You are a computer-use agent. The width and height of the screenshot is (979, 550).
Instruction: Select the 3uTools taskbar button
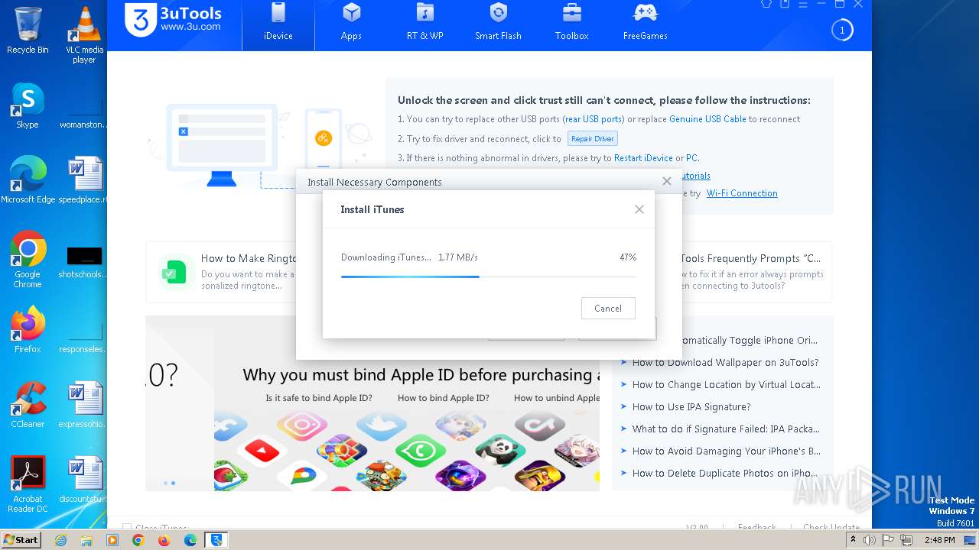(216, 540)
